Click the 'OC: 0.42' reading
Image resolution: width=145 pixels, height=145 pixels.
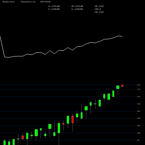pyautogui.click(x=99, y=6)
